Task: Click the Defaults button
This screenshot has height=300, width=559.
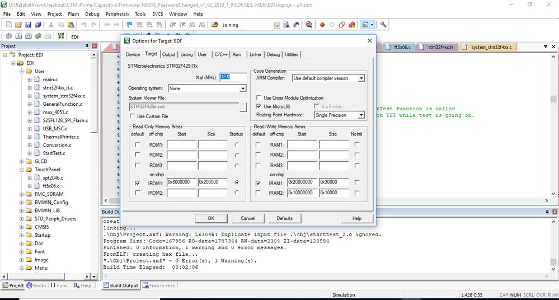Action: pyautogui.click(x=284, y=218)
